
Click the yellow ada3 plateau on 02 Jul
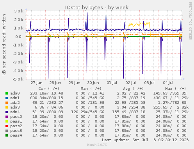139,24
